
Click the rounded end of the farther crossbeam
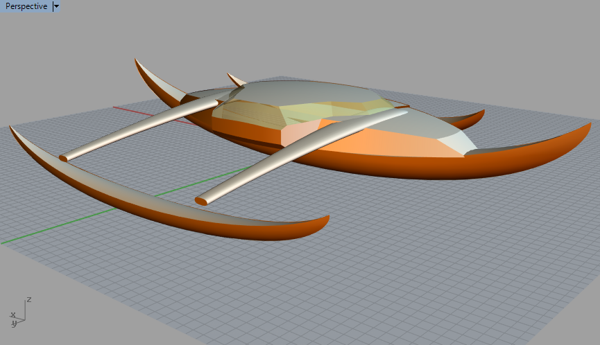tap(64, 158)
